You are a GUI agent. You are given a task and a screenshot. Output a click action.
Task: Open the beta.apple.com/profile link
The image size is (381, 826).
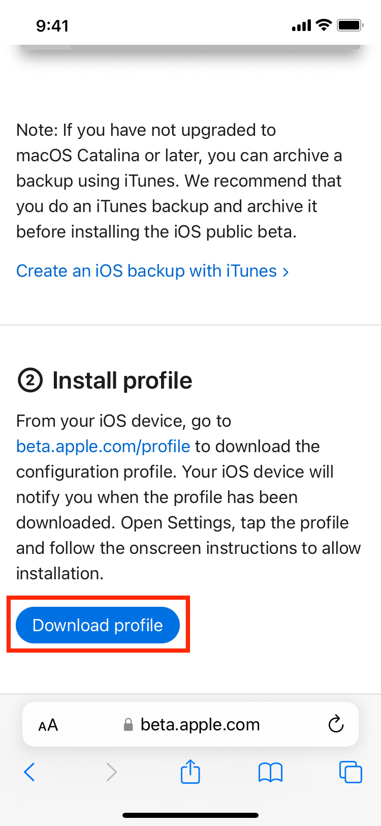pos(103,446)
